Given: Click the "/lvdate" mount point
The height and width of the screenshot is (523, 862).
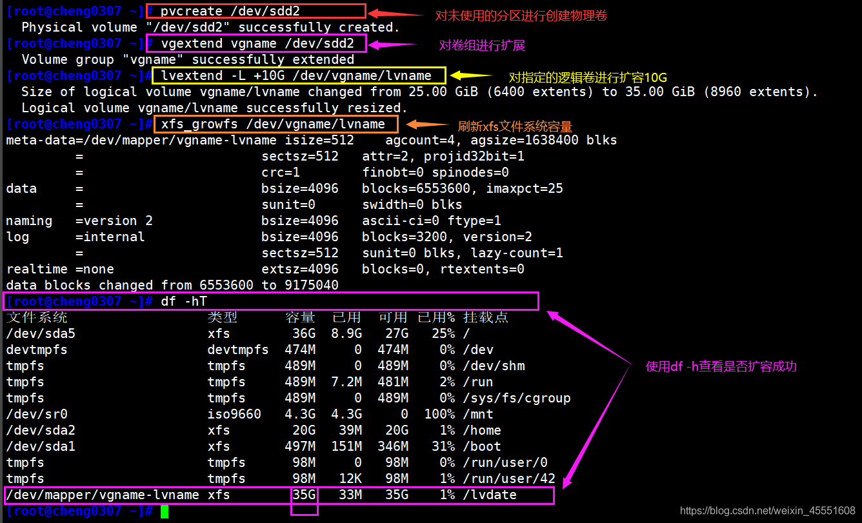Looking at the screenshot, I should (x=490, y=495).
